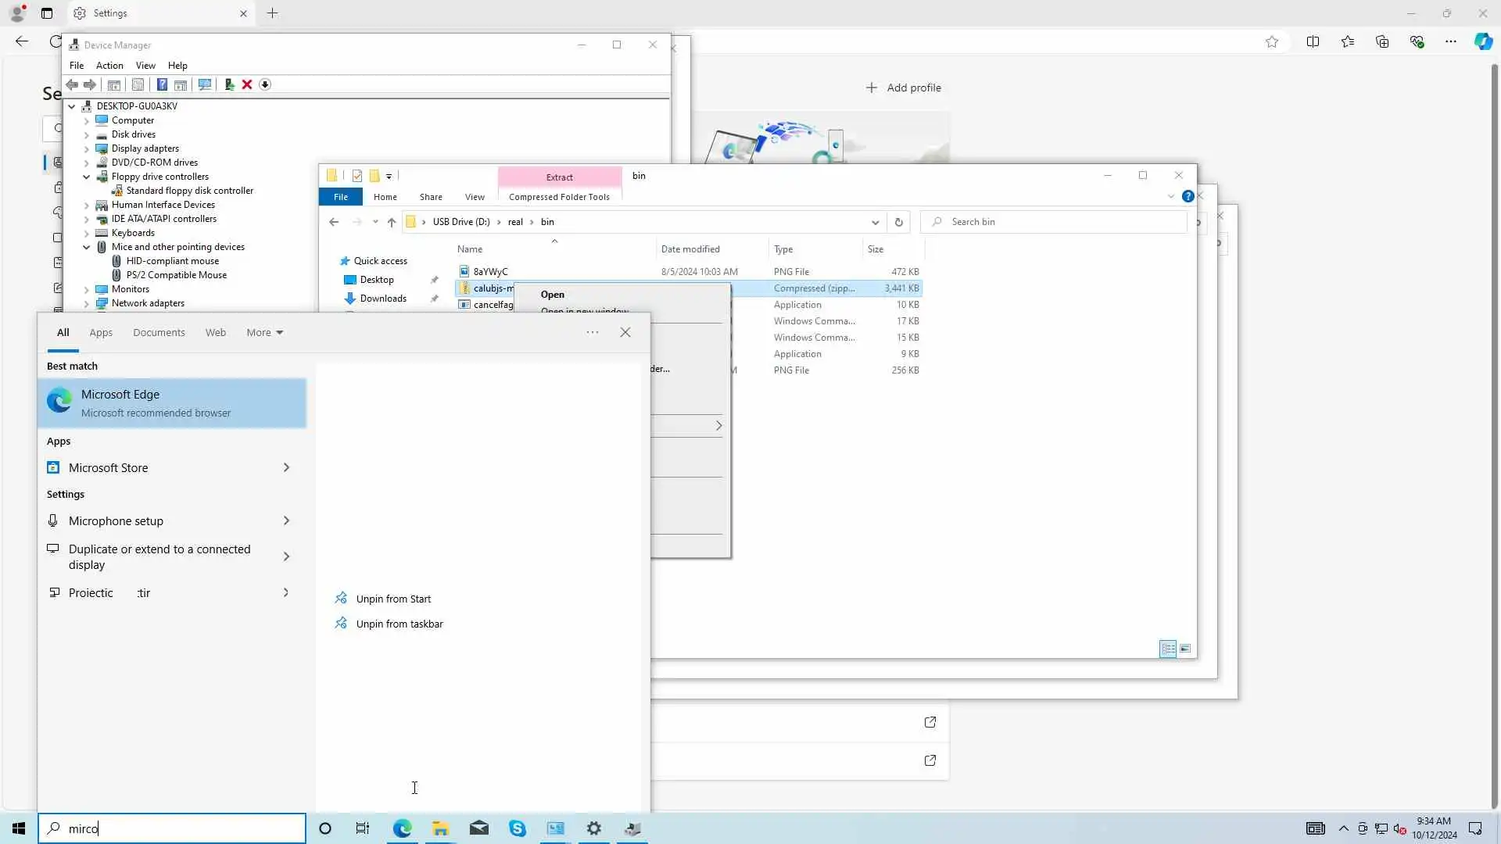The image size is (1501, 844).
Task: Click Scan for hardware changes monitor icon
Action: click(205, 84)
